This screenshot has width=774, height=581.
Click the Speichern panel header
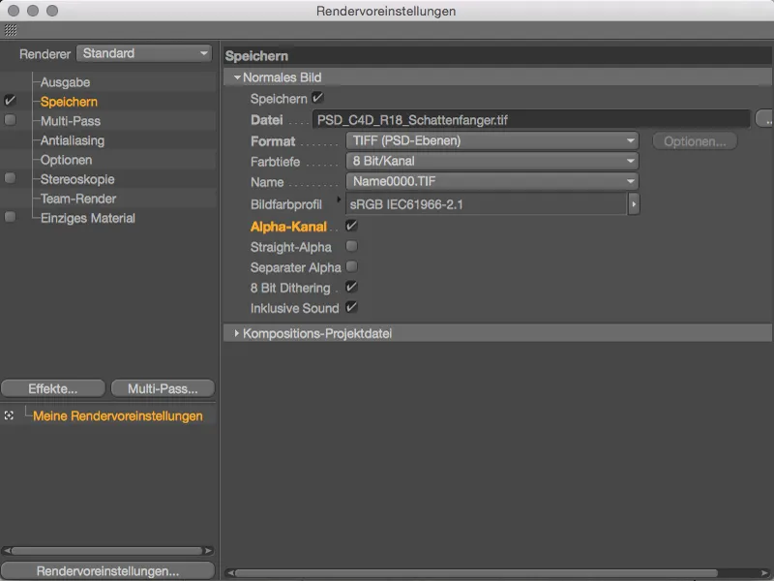[x=497, y=56]
